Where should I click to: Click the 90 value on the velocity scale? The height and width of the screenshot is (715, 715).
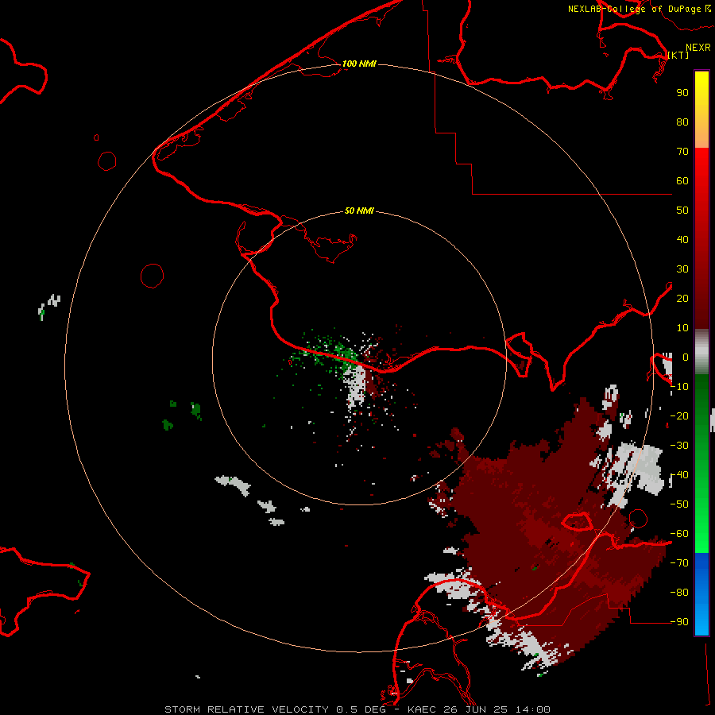[x=682, y=93]
